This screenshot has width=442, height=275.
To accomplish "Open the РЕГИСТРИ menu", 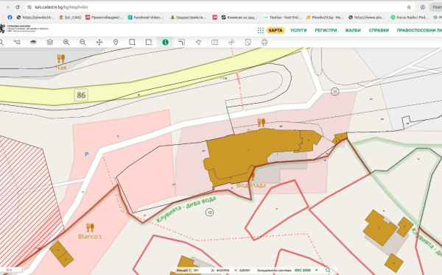I will (326, 30).
